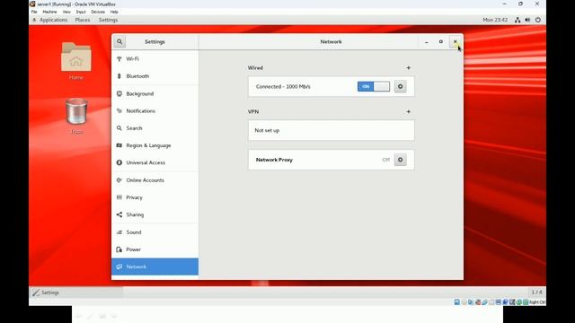Image resolution: width=575 pixels, height=323 pixels.
Task: Open the search icon in Settings header
Action: pos(119,42)
